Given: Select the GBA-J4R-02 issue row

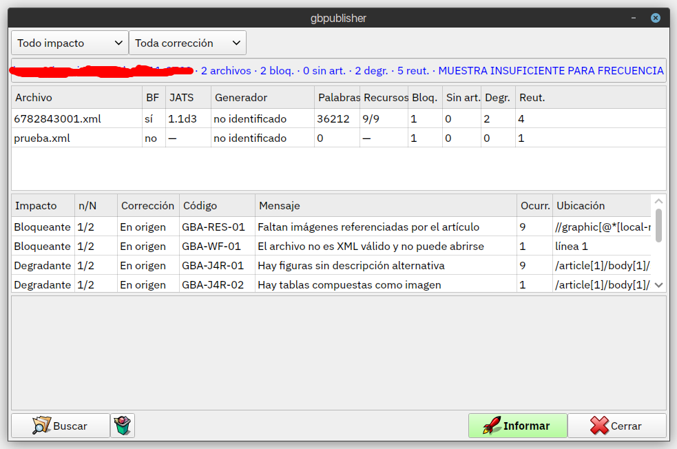Looking at the screenshot, I should (331, 284).
